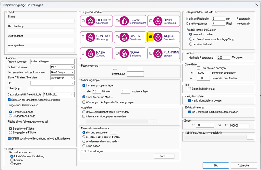This screenshot has width=261, height=170.
Task: Enable the NOVA module checkbox
Action: point(117,53)
